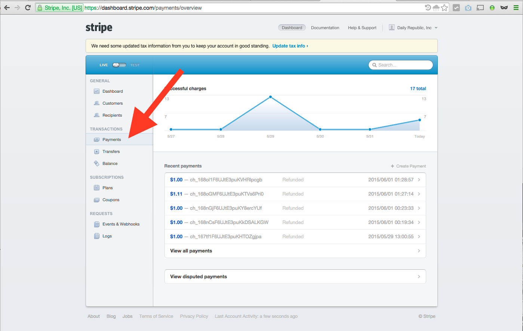Image resolution: width=523 pixels, height=331 pixels.
Task: Open Coupons using its icon
Action: 96,200
